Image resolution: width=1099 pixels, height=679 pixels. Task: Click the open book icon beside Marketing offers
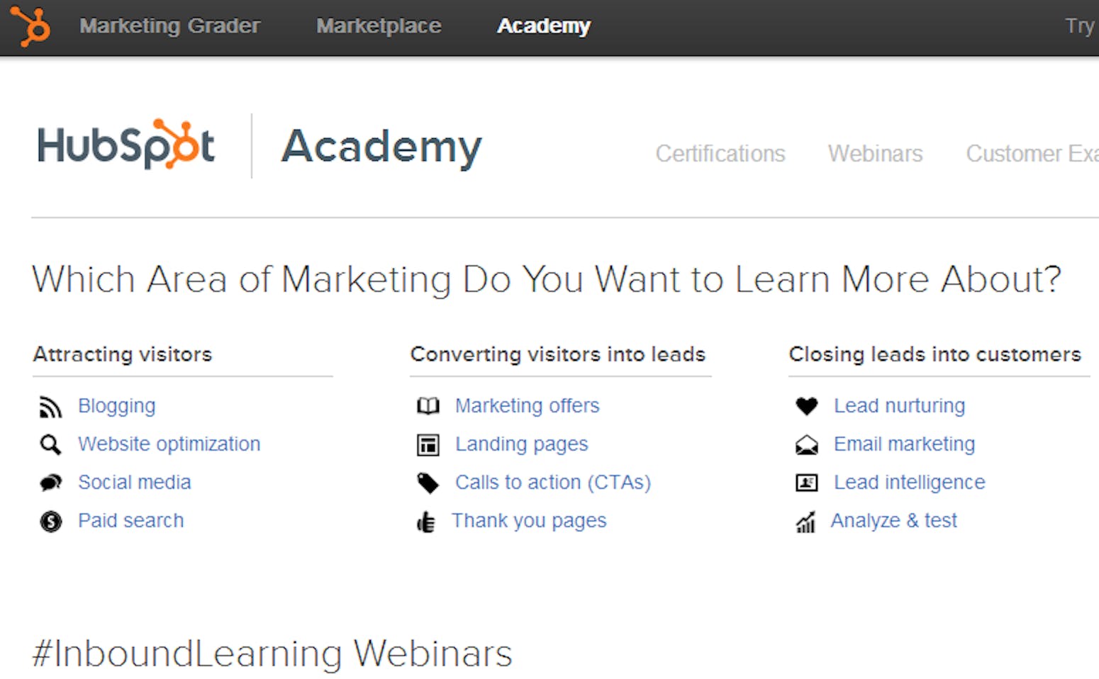428,406
